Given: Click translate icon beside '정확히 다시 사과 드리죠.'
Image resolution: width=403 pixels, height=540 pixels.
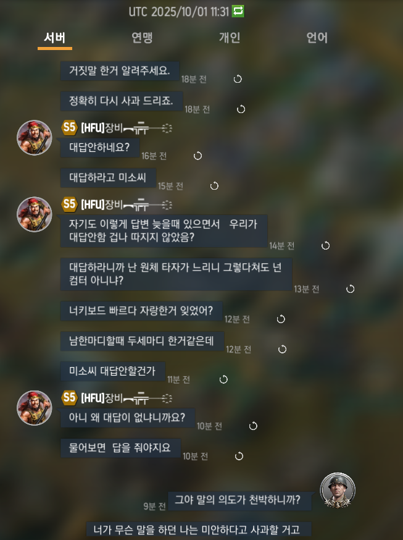Looking at the screenshot, I should (x=241, y=109).
